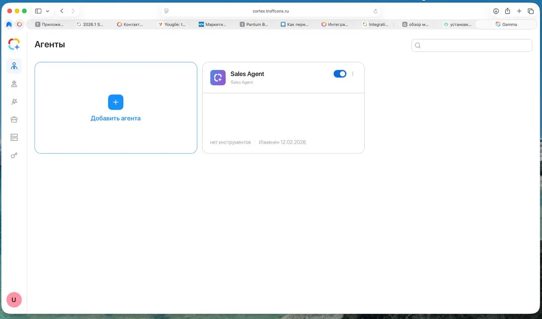
Task: Open the Agents section in sidebar
Action: tap(14, 66)
